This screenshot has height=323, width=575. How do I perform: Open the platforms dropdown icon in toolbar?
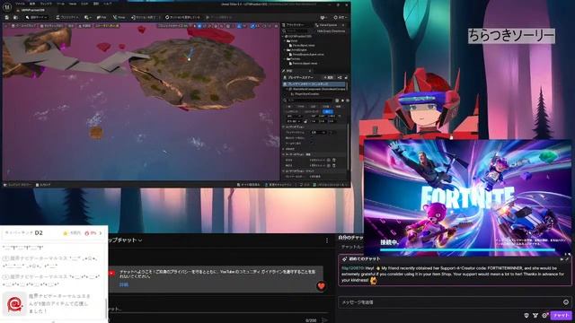323,17
